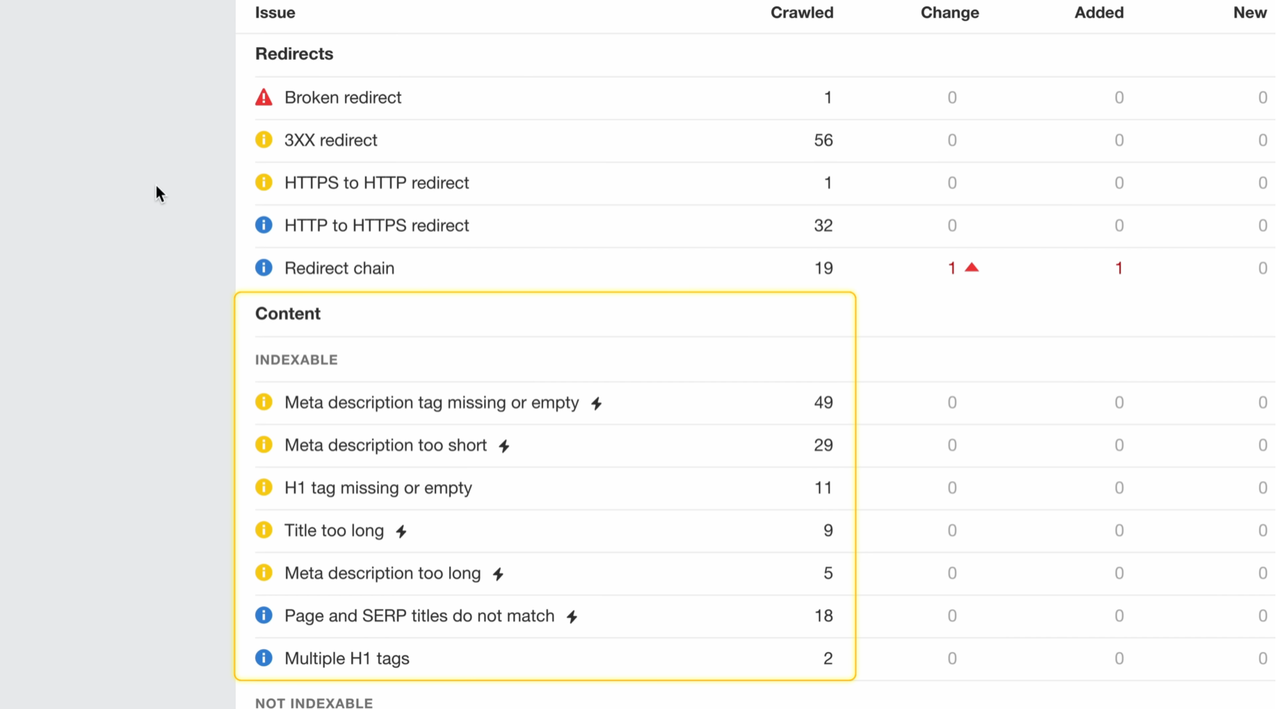
Task: Click crawled count 56 for 3XX redirect
Action: pyautogui.click(x=823, y=140)
